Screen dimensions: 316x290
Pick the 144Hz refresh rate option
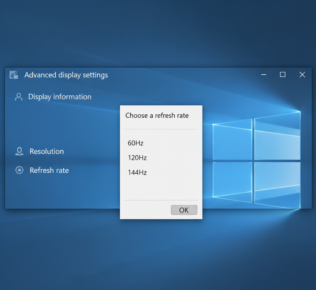[137, 173]
